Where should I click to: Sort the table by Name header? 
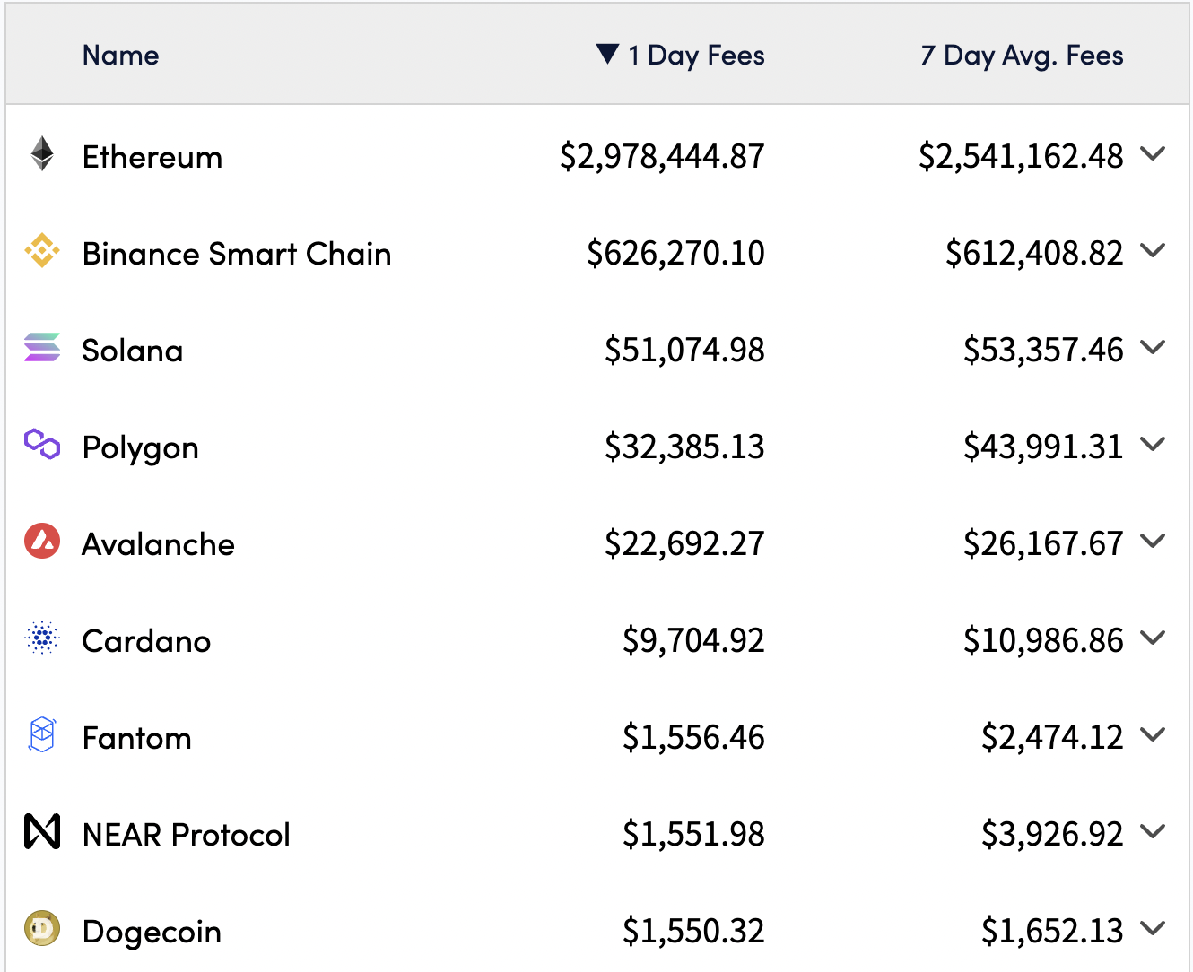[x=121, y=56]
